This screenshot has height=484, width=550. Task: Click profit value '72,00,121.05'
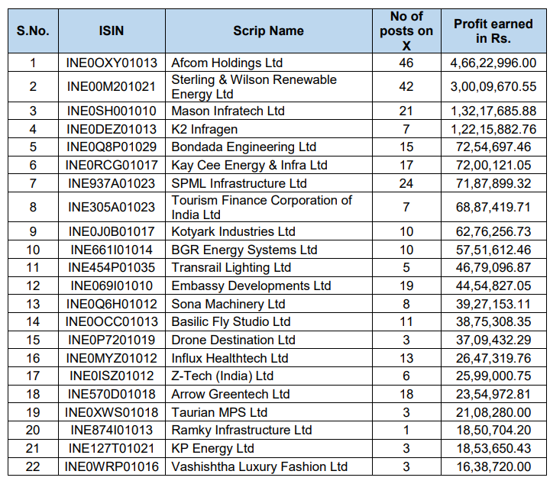[x=493, y=165]
